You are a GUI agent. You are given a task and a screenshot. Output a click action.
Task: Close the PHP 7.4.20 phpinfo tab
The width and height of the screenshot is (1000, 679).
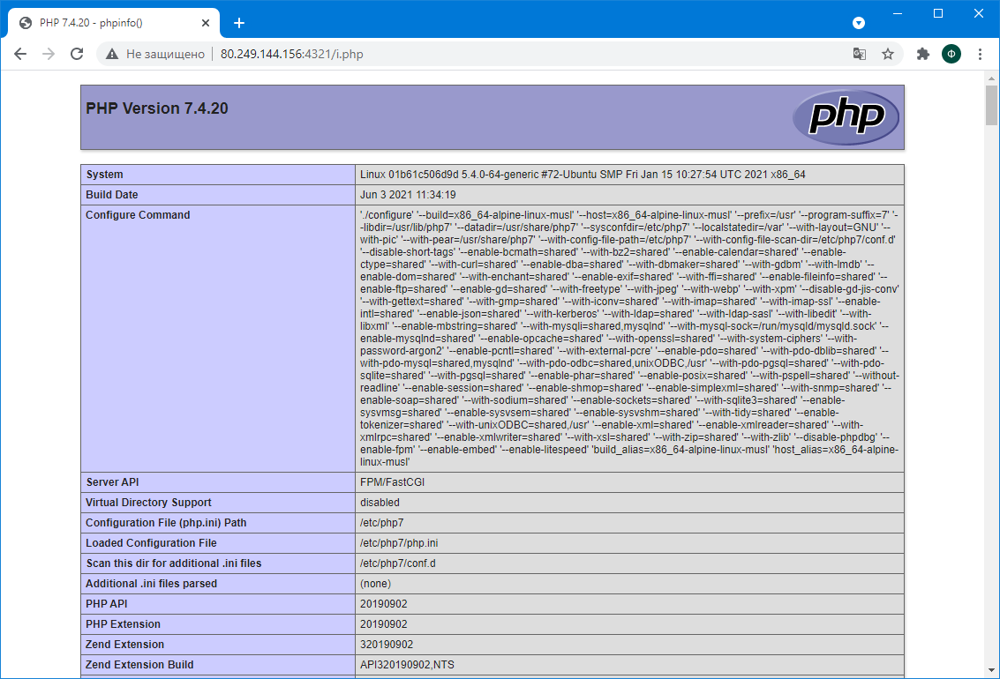pos(206,23)
